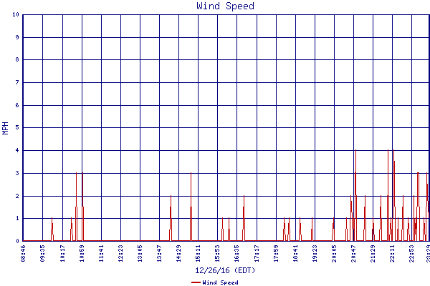Click the red legend line swatch
This screenshot has width=430, height=286.
point(196,282)
